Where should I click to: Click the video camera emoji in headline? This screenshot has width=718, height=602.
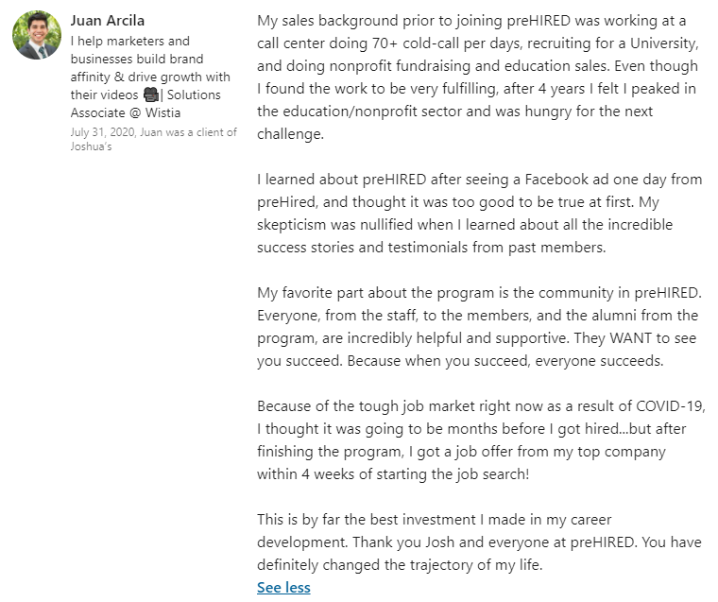point(150,95)
